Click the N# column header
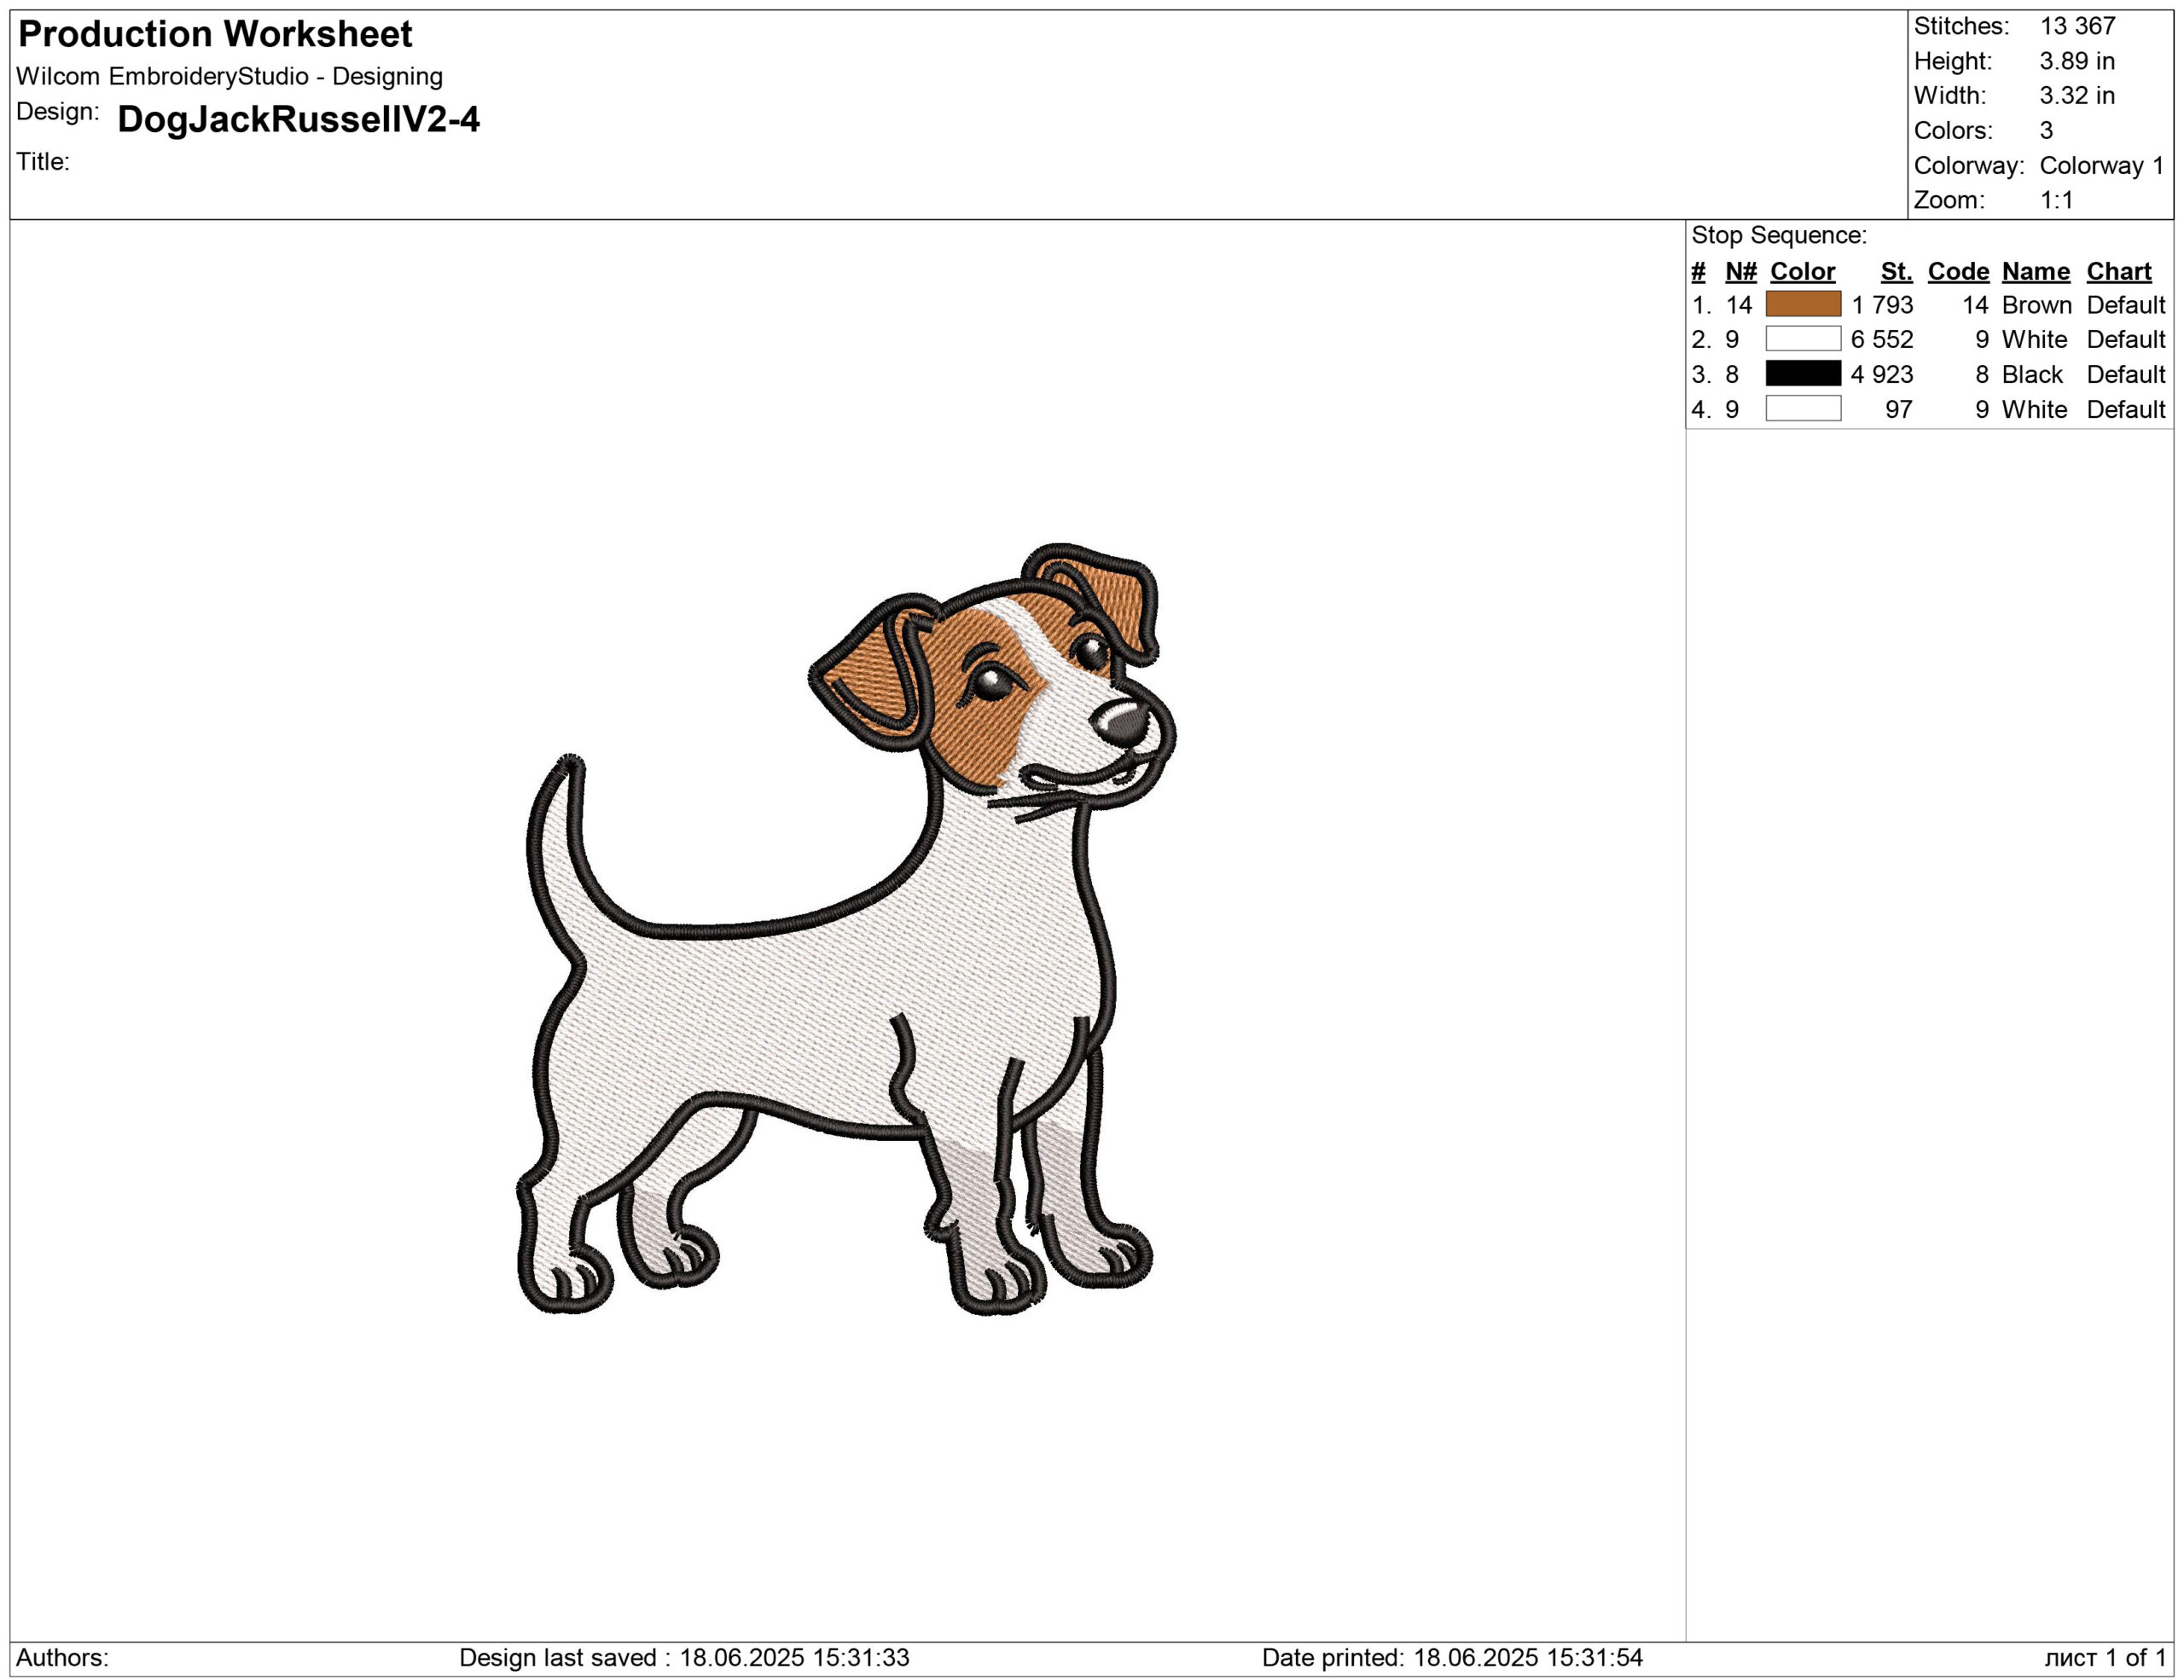The height and width of the screenshot is (1680, 2184). point(1741,272)
